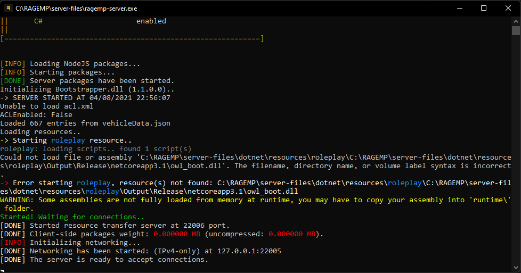Image resolution: width=521 pixels, height=273 pixels.
Task: Click green 'Started! Waiting for connections..' line
Action: (72, 217)
